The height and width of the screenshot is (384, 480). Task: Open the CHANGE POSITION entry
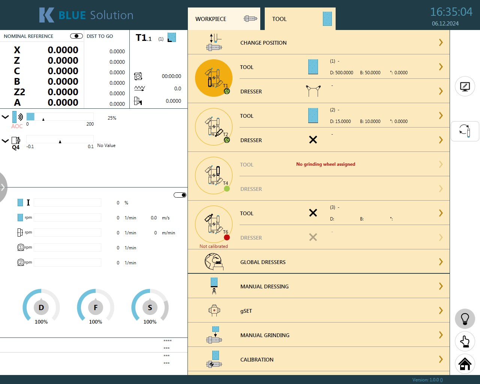point(319,42)
